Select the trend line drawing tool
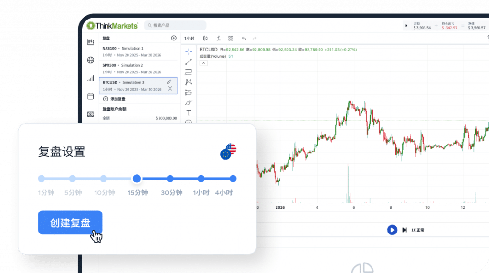Image resolution: width=489 pixels, height=273 pixels. 189,61
